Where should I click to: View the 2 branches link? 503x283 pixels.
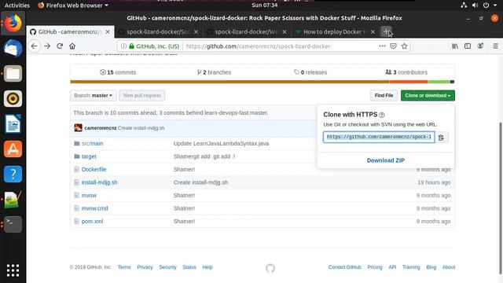215,72
